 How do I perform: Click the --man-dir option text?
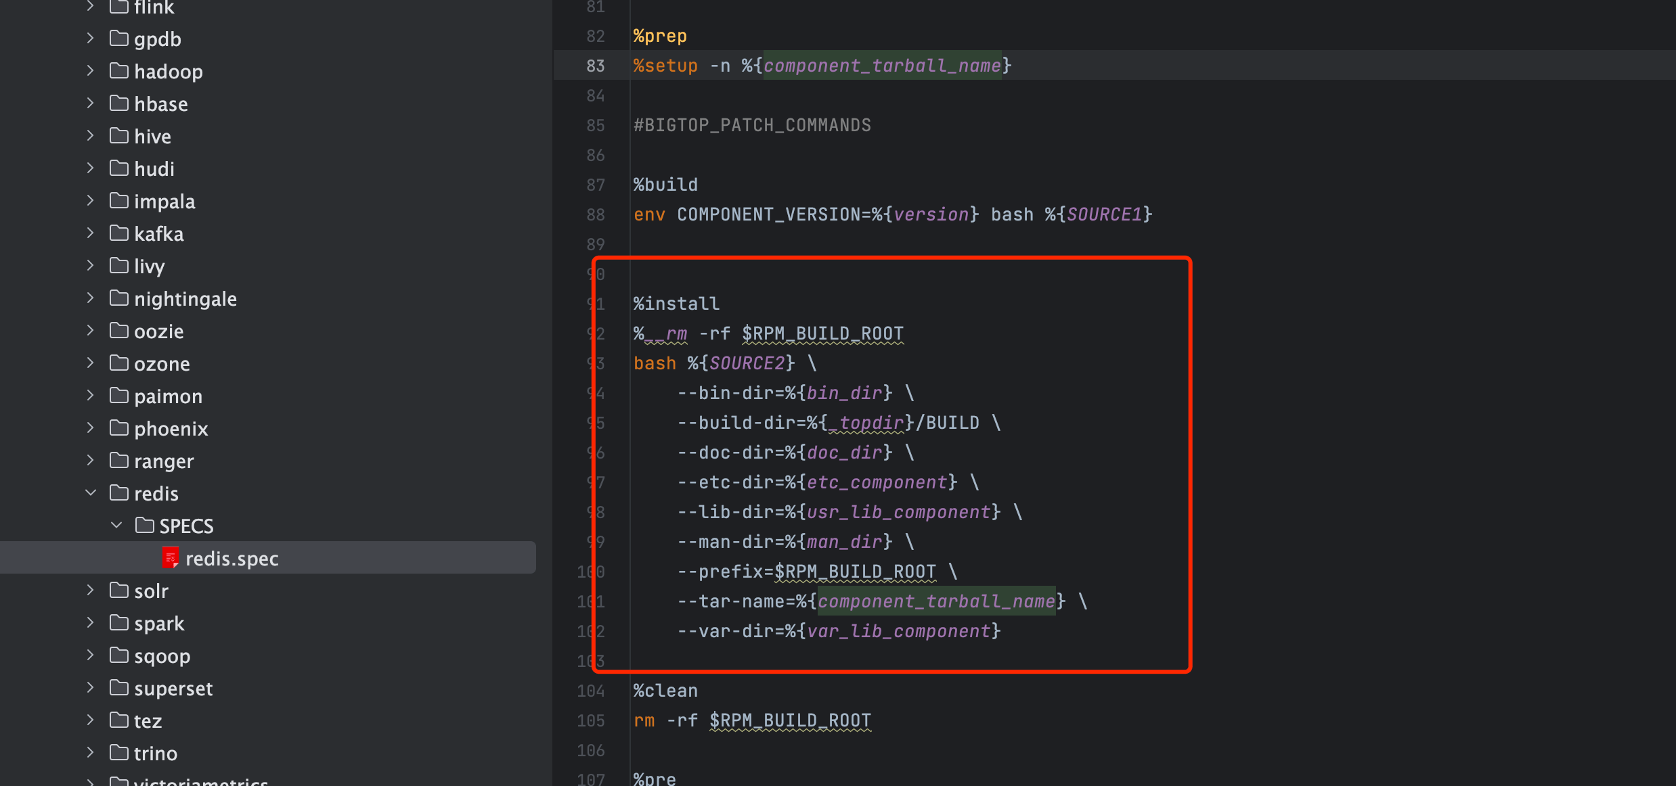[725, 542]
